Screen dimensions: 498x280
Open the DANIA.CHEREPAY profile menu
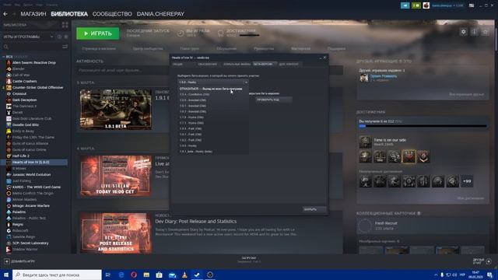click(x=160, y=14)
